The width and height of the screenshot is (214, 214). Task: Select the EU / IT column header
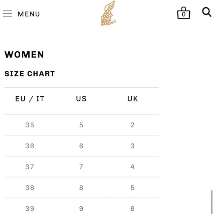point(30,99)
